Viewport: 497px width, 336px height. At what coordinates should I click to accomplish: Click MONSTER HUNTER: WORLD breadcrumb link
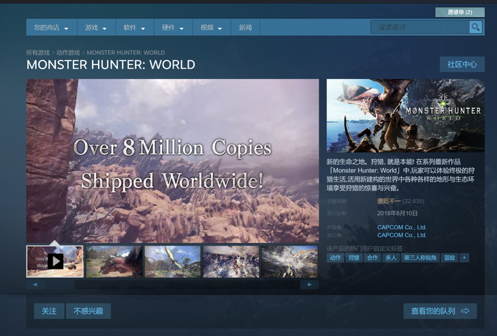coord(126,52)
